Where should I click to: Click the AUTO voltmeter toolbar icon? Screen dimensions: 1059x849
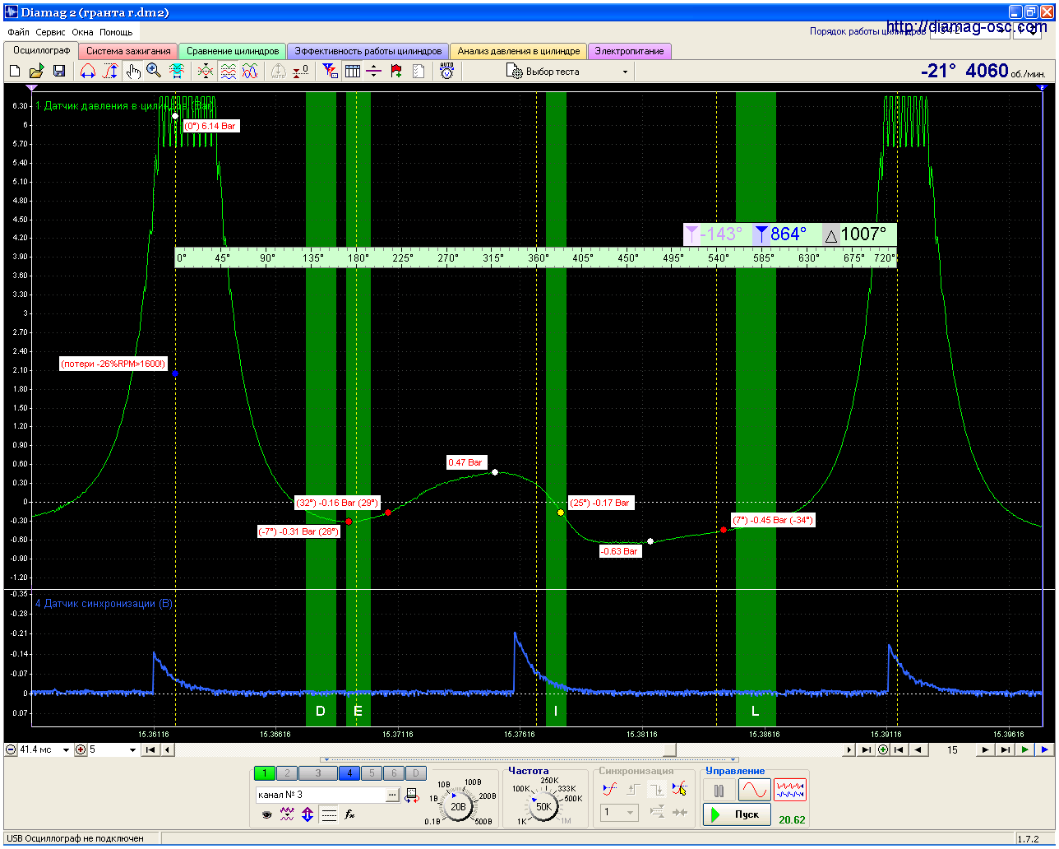point(446,72)
